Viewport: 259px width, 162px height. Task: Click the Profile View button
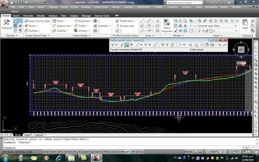click(125, 21)
